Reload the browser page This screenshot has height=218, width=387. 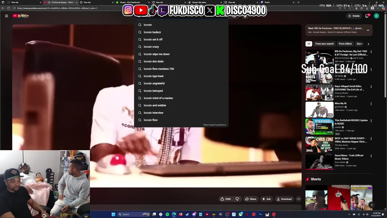point(8,8)
